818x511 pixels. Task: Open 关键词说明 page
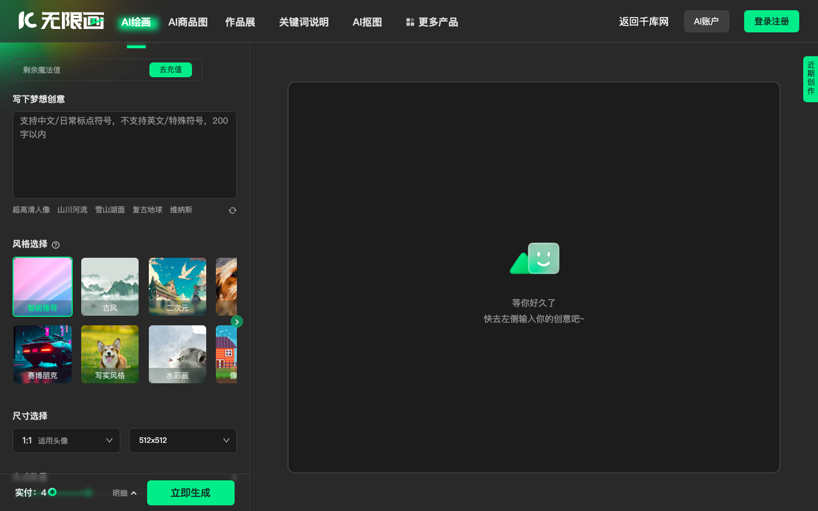[x=304, y=22]
